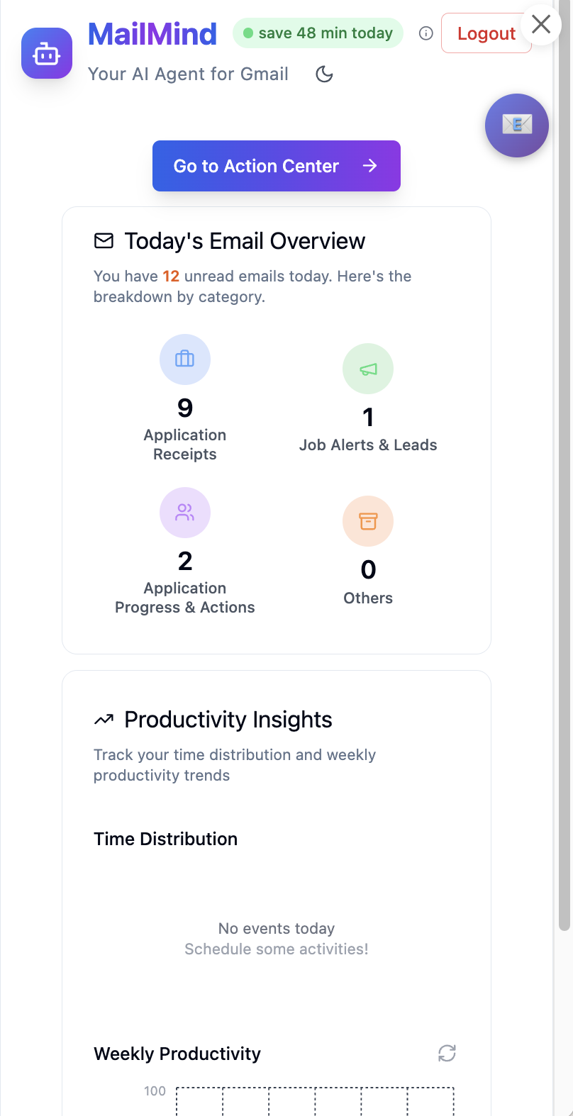Click the trend icon beside Productivity Insights
This screenshot has height=1116, width=573.
[104, 720]
